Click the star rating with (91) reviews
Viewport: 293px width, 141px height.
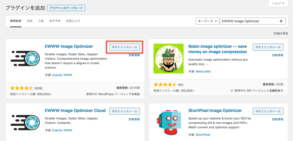click(x=165, y=85)
